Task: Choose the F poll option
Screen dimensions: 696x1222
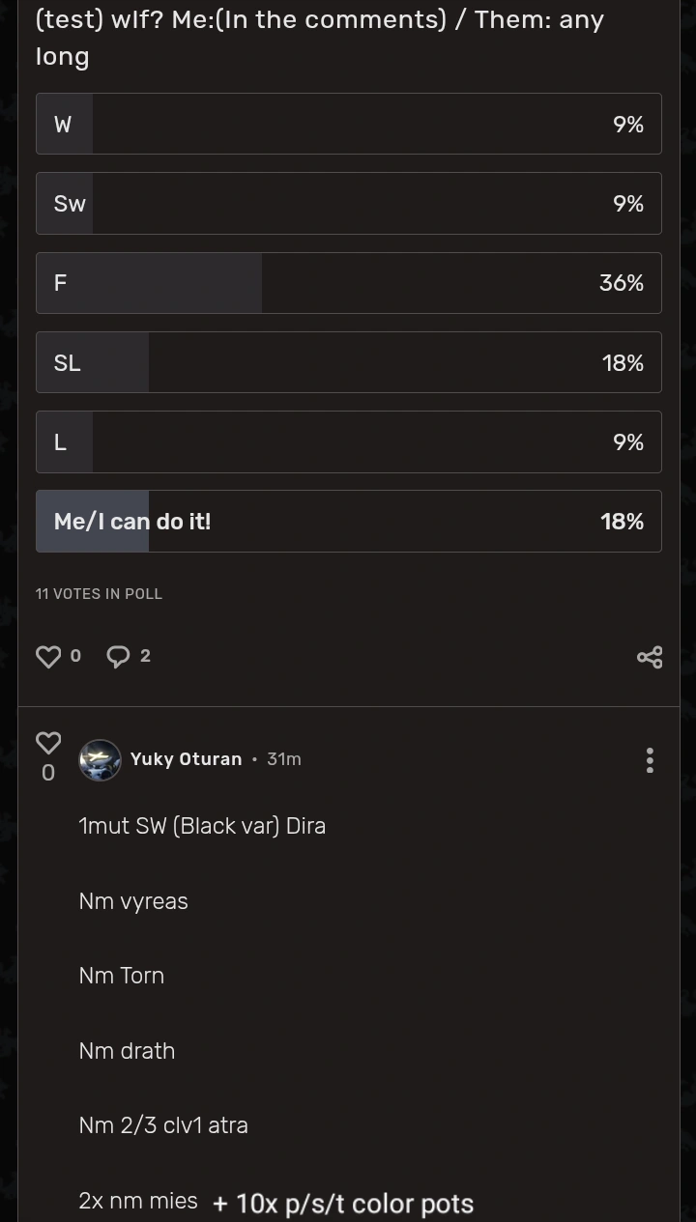Action: coord(348,283)
